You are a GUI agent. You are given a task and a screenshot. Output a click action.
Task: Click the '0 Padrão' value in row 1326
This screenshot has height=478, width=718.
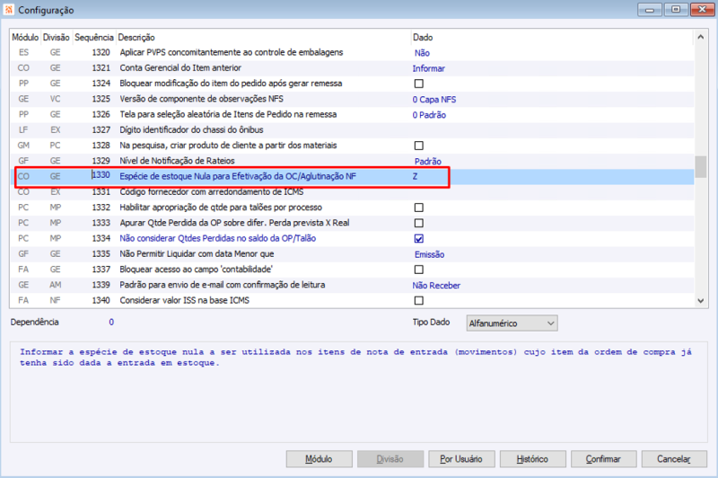point(429,115)
